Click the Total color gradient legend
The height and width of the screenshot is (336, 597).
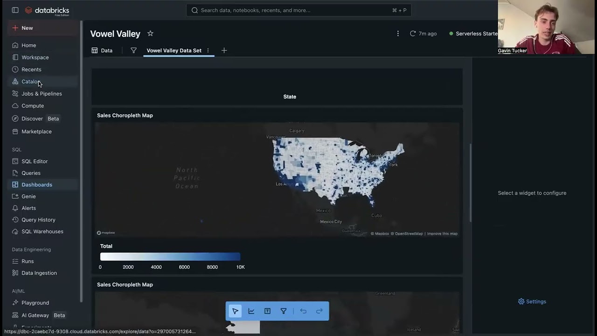click(x=170, y=257)
